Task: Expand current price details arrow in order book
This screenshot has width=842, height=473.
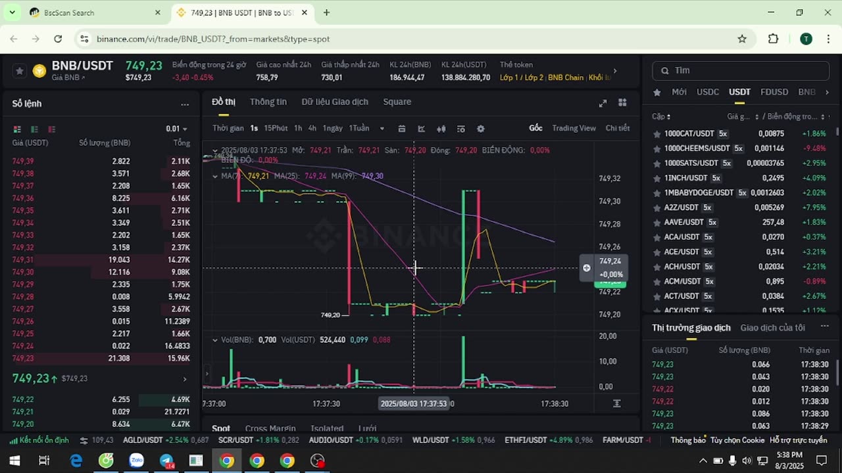Action: tap(185, 379)
